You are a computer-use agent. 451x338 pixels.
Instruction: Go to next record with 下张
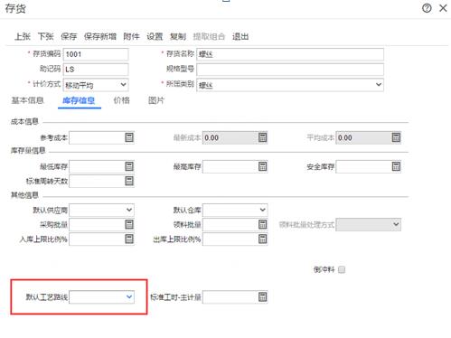pyautogui.click(x=45, y=36)
